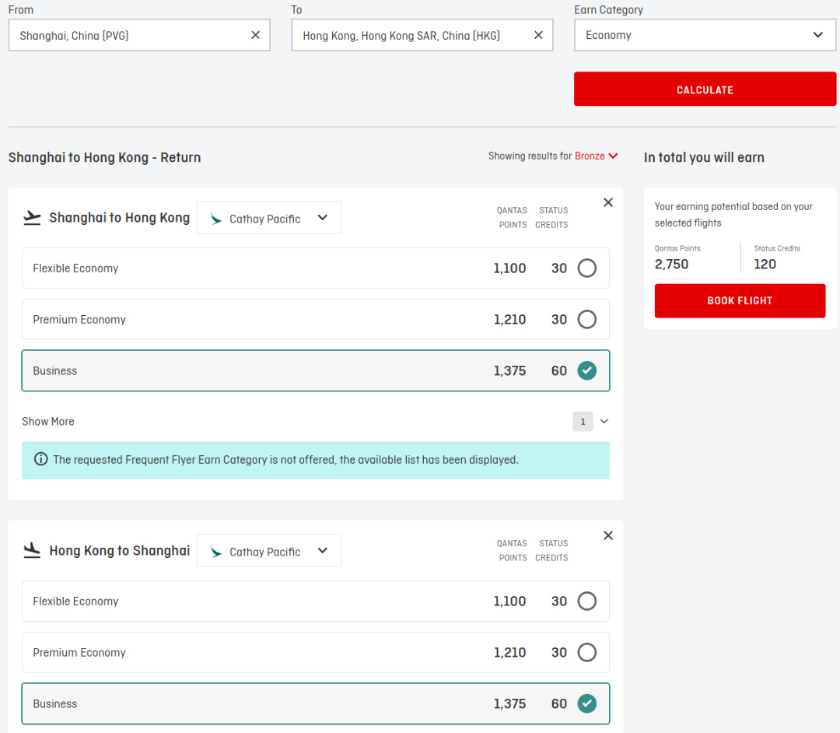Click the Book Flight button
This screenshot has height=733, width=840.
coord(740,301)
